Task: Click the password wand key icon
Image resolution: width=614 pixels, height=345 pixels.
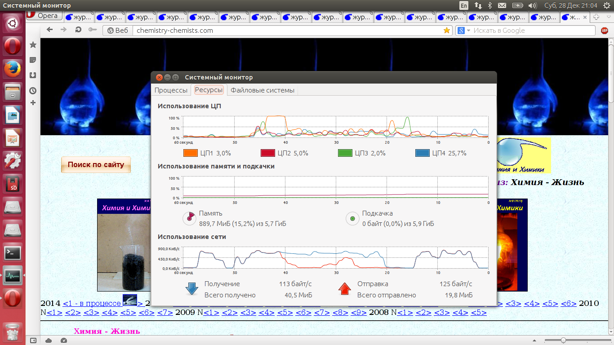Action: (x=93, y=30)
